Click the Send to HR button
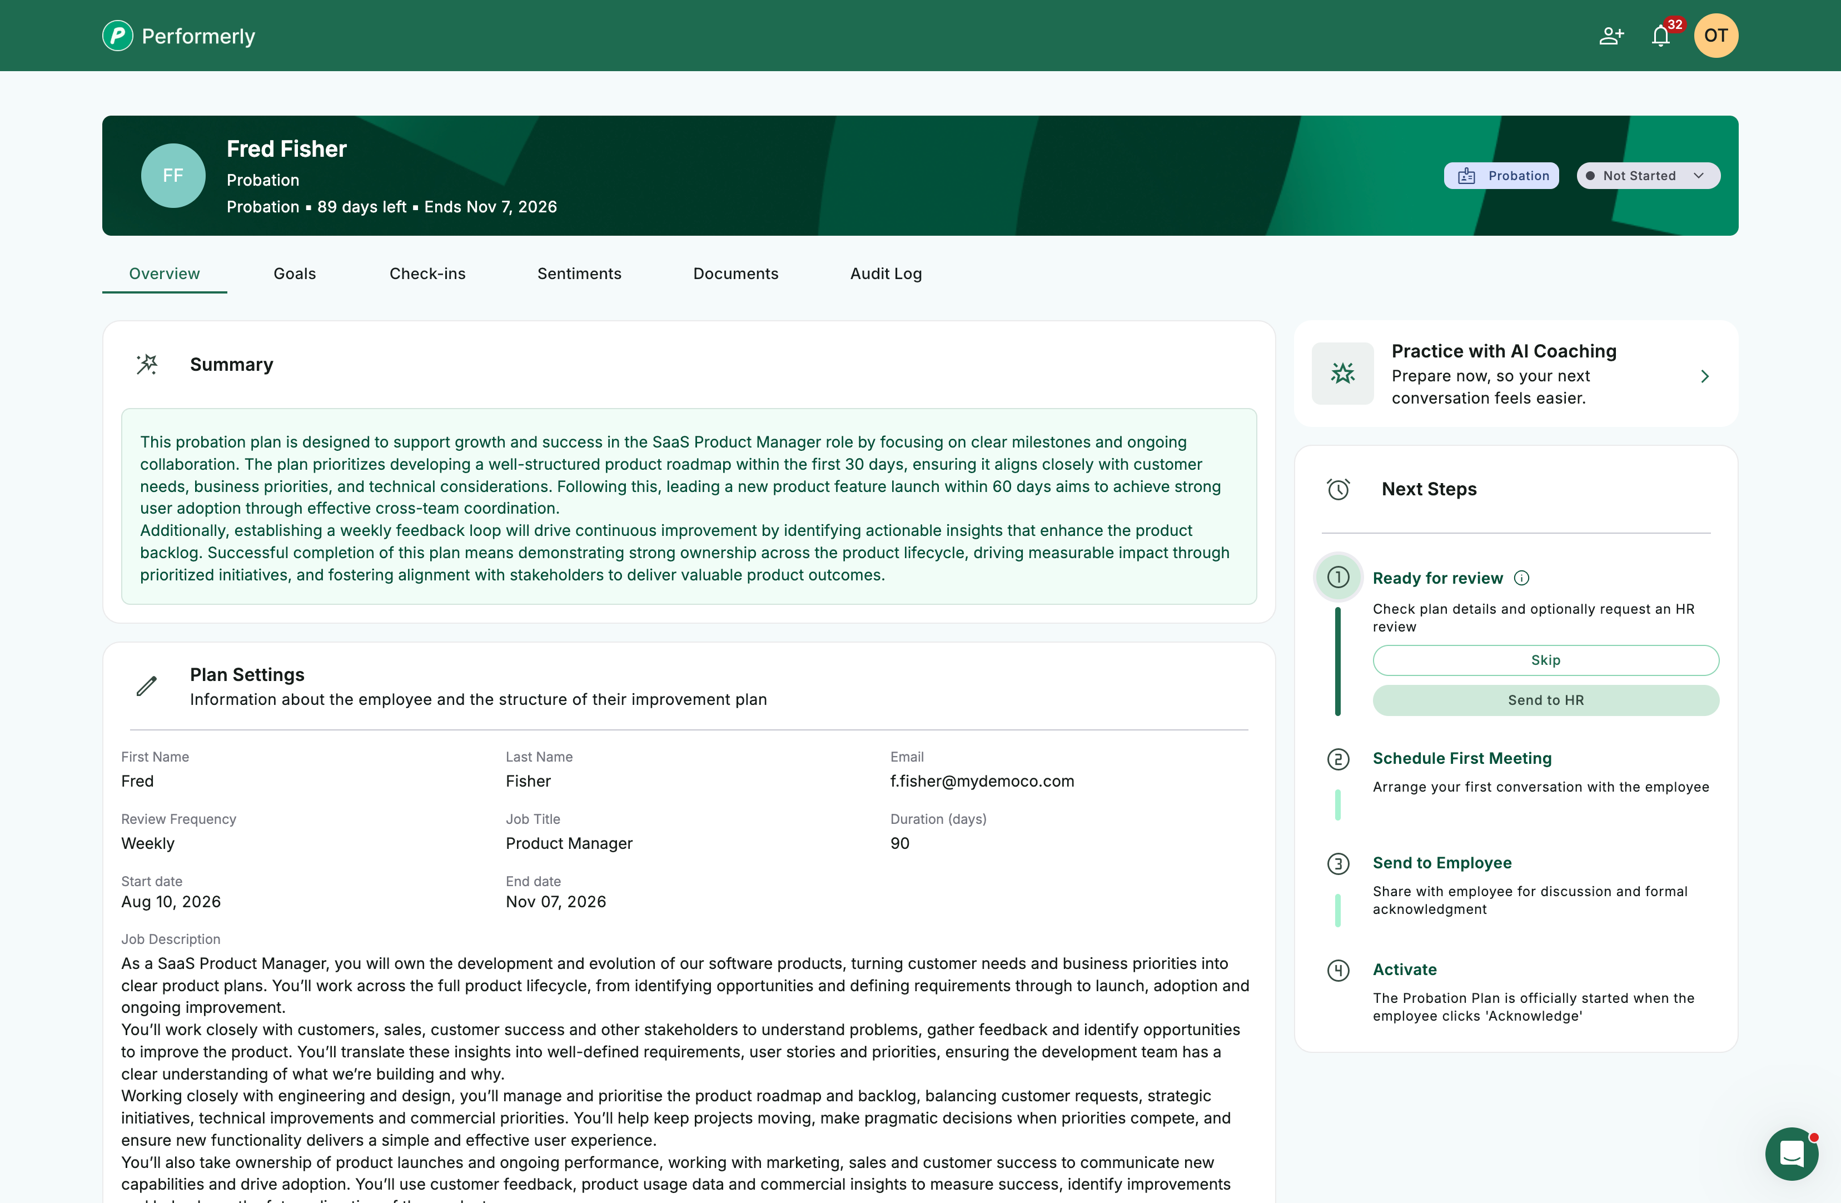The image size is (1841, 1203). [1545, 700]
